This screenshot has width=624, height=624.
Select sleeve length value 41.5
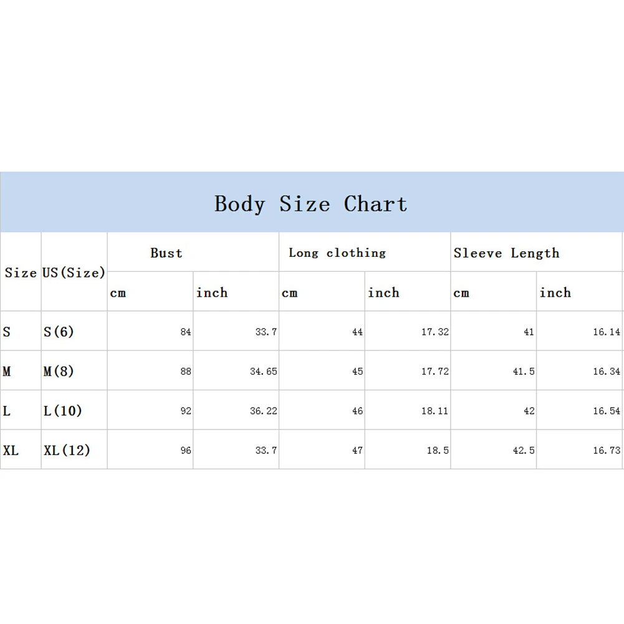pyautogui.click(x=524, y=372)
